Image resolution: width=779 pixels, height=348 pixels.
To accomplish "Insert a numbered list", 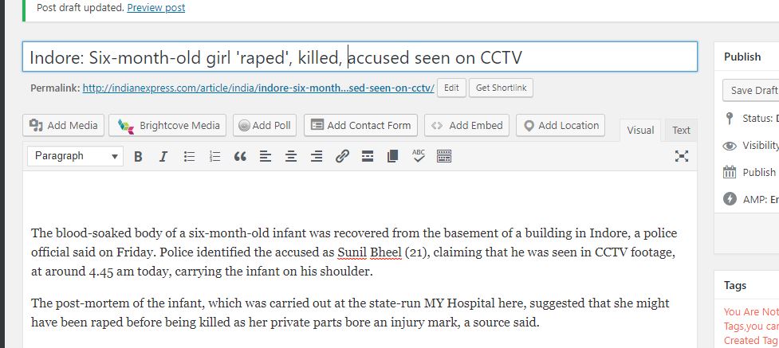I will click(x=214, y=157).
